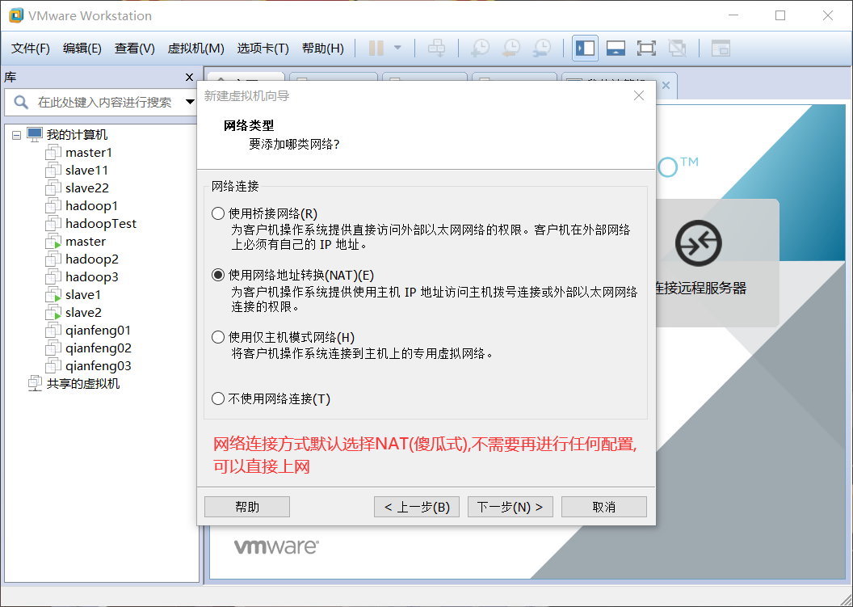The image size is (853, 607).
Task: Click the console view toolbar icon
Action: tap(721, 48)
